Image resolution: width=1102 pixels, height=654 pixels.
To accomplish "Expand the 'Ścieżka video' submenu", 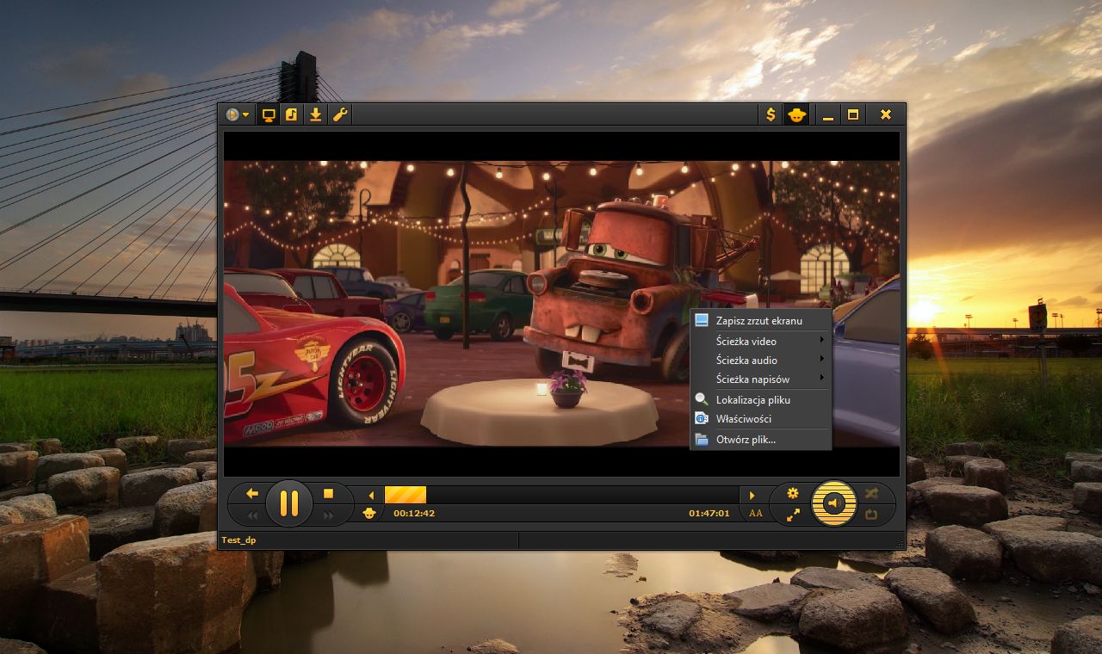I will (x=761, y=341).
